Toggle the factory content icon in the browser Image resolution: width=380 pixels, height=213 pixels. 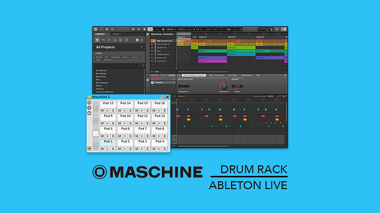pos(137,40)
